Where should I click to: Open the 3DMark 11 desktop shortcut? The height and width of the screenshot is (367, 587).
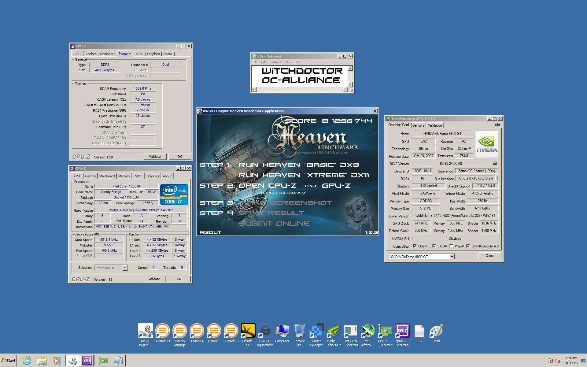click(x=162, y=333)
